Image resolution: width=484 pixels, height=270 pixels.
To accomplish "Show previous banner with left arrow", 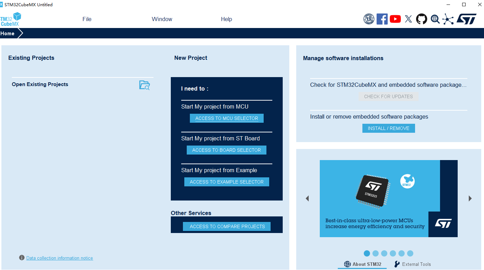I will [307, 198].
